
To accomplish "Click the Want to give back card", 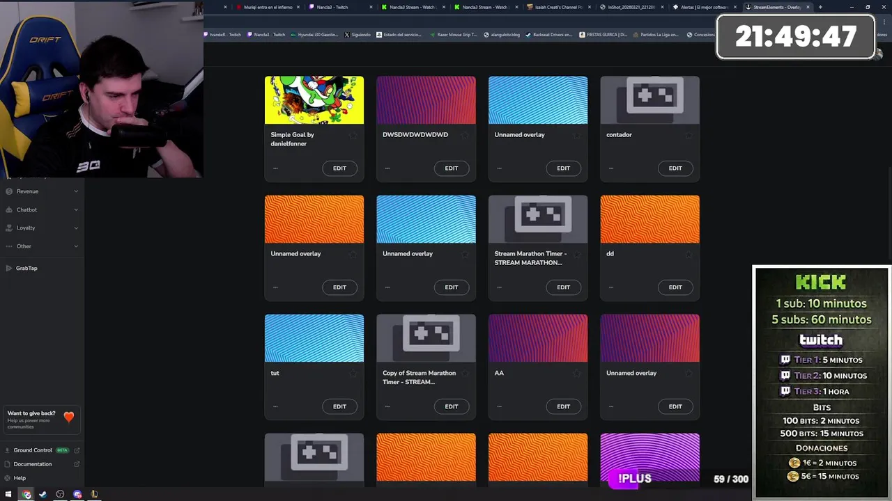I will (x=40, y=419).
